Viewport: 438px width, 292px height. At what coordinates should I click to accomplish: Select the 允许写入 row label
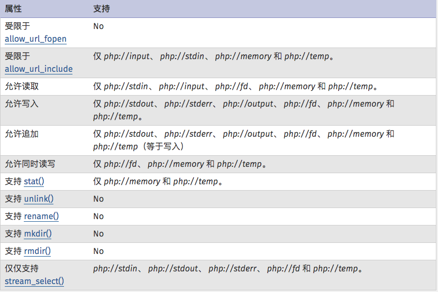point(22,104)
